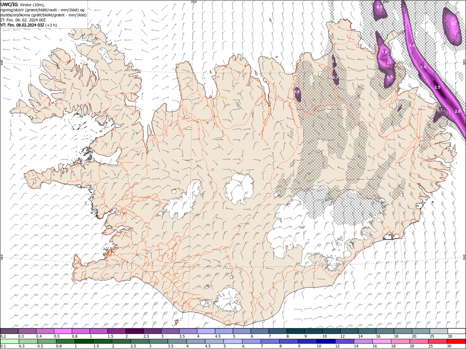The image size is (466, 349).
Task: Select the pale mint 0.1–0.3 rain swatch
Action: tap(9, 341)
